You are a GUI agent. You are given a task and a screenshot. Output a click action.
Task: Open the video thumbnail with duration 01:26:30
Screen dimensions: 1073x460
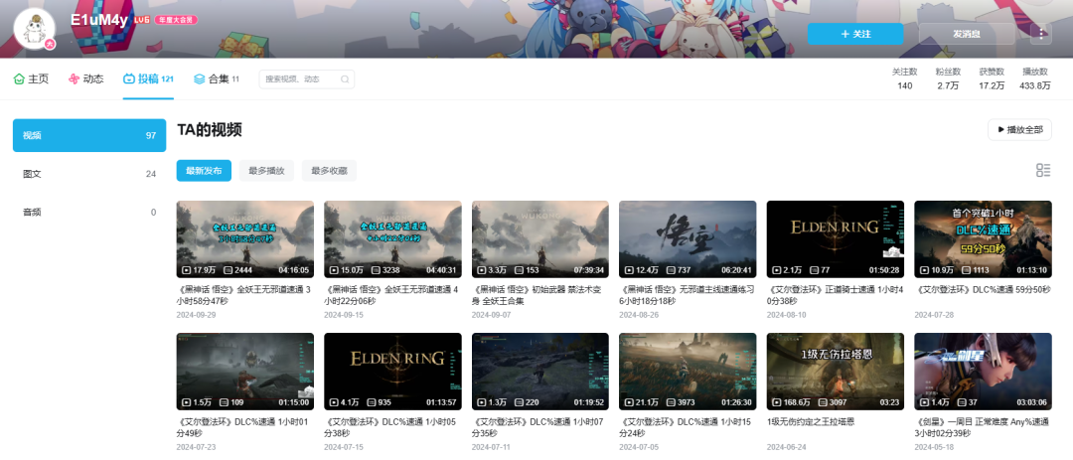688,372
